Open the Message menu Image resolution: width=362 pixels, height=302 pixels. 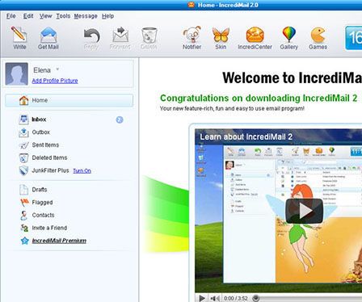point(86,16)
